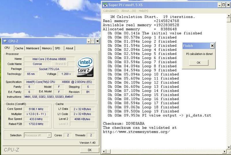Click the 'Allocated memory = 8388648' line
Viewport: 231px width, 155px height.
(x=140, y=29)
